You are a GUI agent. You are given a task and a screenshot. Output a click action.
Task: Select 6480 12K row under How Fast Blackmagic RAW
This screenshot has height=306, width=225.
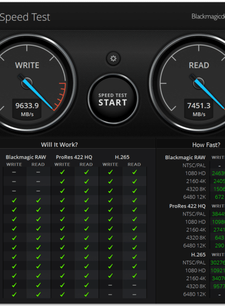coord(195,197)
